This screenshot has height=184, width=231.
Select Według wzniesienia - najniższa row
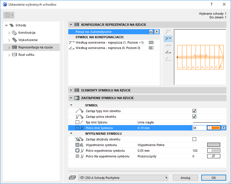114,48
